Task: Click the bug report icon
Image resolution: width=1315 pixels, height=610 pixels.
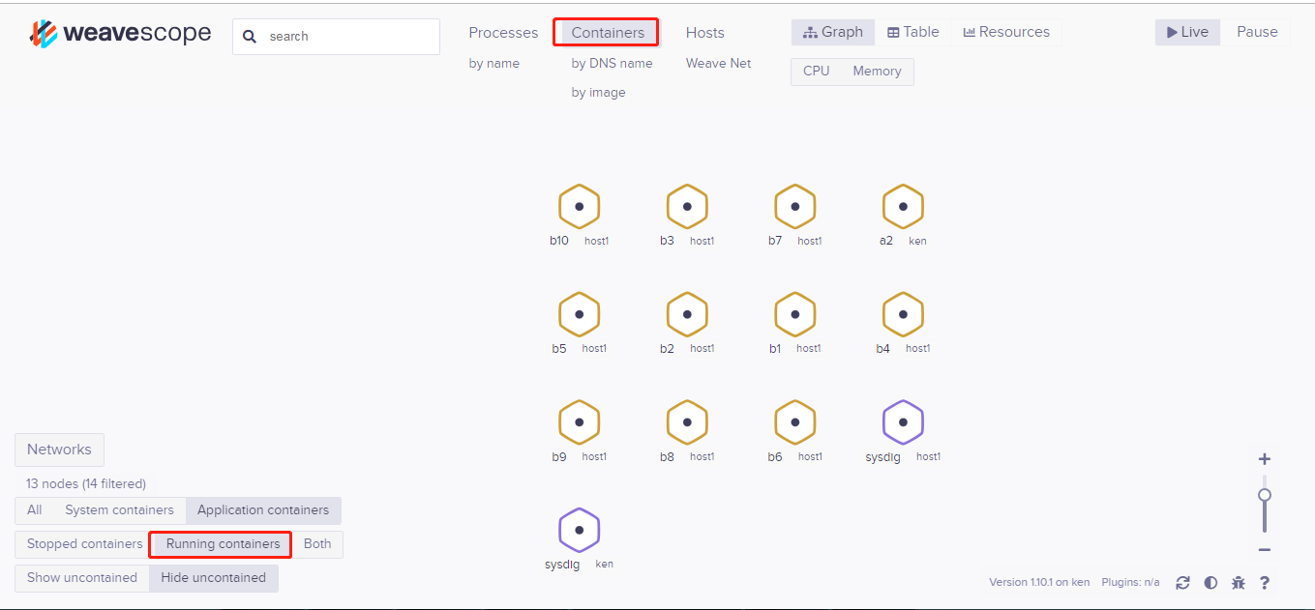Action: click(x=1239, y=582)
